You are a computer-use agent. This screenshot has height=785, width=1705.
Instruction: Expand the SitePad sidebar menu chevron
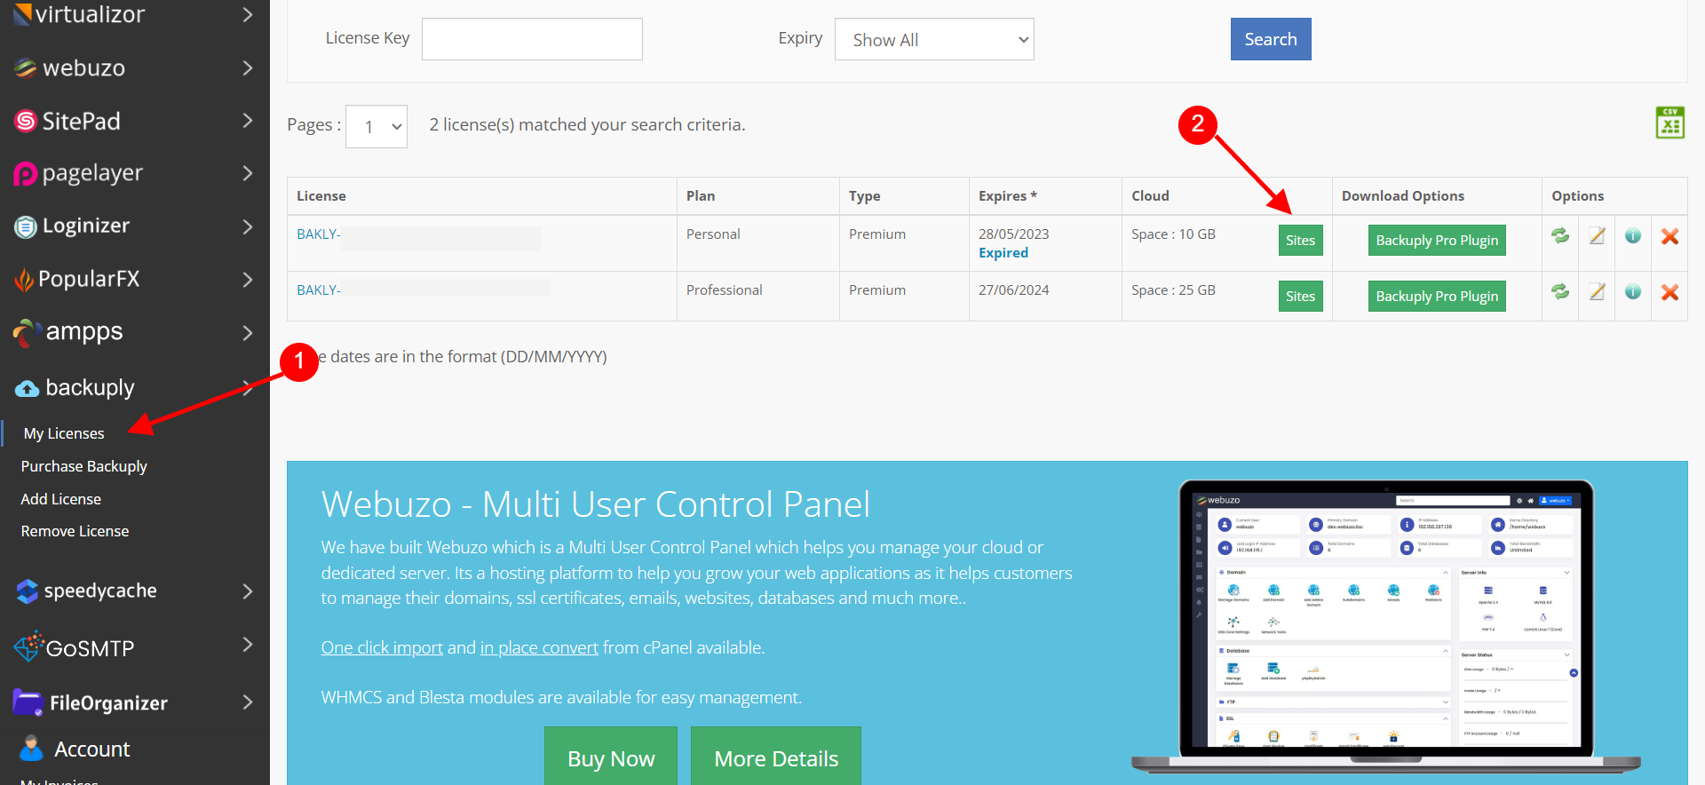pyautogui.click(x=248, y=120)
